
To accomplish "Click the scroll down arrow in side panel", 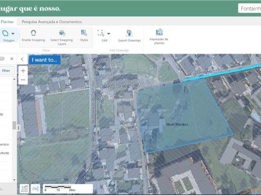I will 14,180.
